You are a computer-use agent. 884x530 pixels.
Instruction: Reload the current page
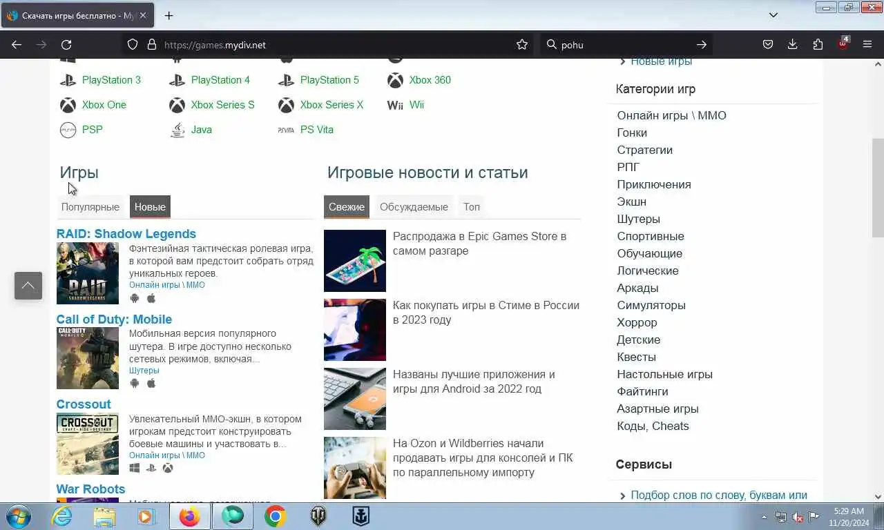coord(66,45)
